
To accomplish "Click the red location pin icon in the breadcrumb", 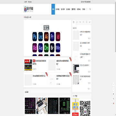I will pyautogui.click(x=24, y=17).
